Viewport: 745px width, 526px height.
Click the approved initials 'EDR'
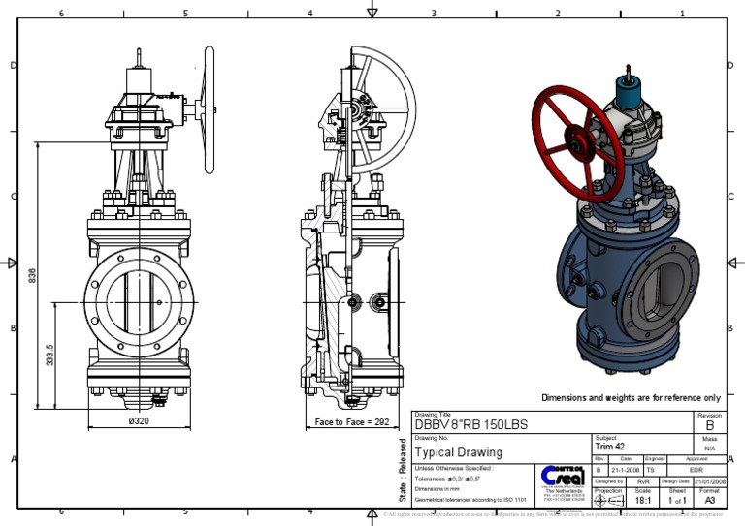[696, 470]
